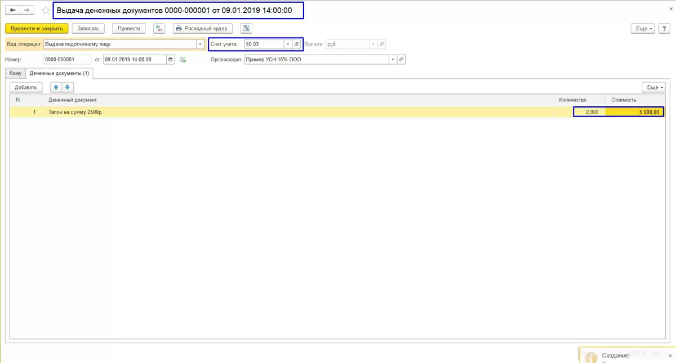Click the Добавить button
Screen dimensions: 676x363
click(x=26, y=87)
